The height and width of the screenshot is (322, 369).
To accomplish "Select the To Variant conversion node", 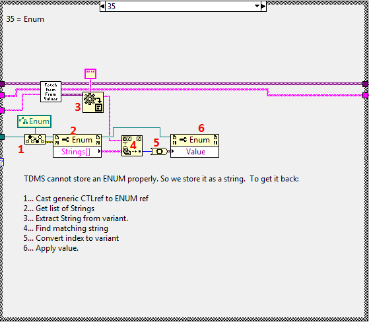I will [x=159, y=151].
